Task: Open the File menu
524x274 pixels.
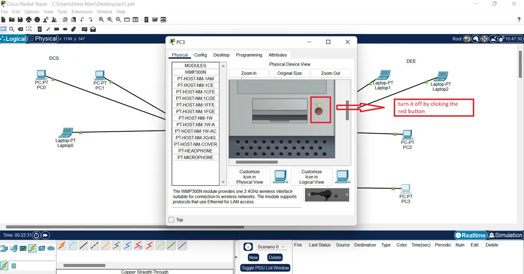Action: [x=5, y=12]
